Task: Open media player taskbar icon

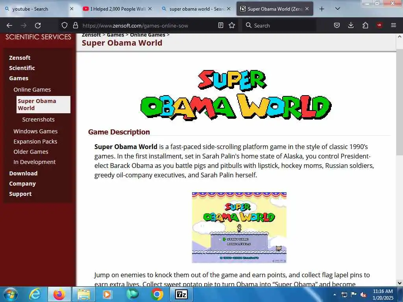Action: [107, 294]
